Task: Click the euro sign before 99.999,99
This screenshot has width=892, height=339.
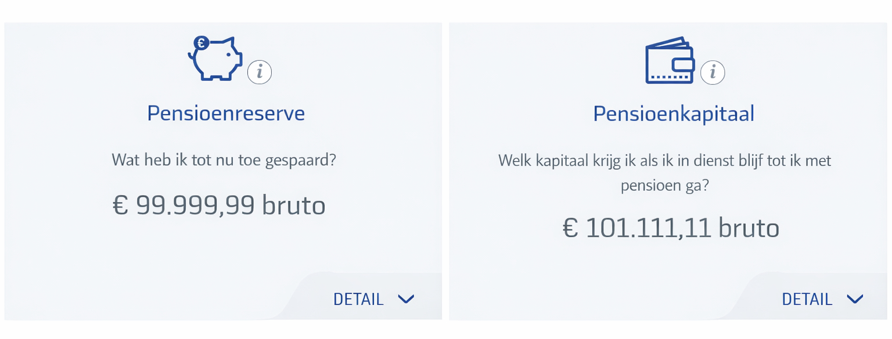Action: pos(120,206)
